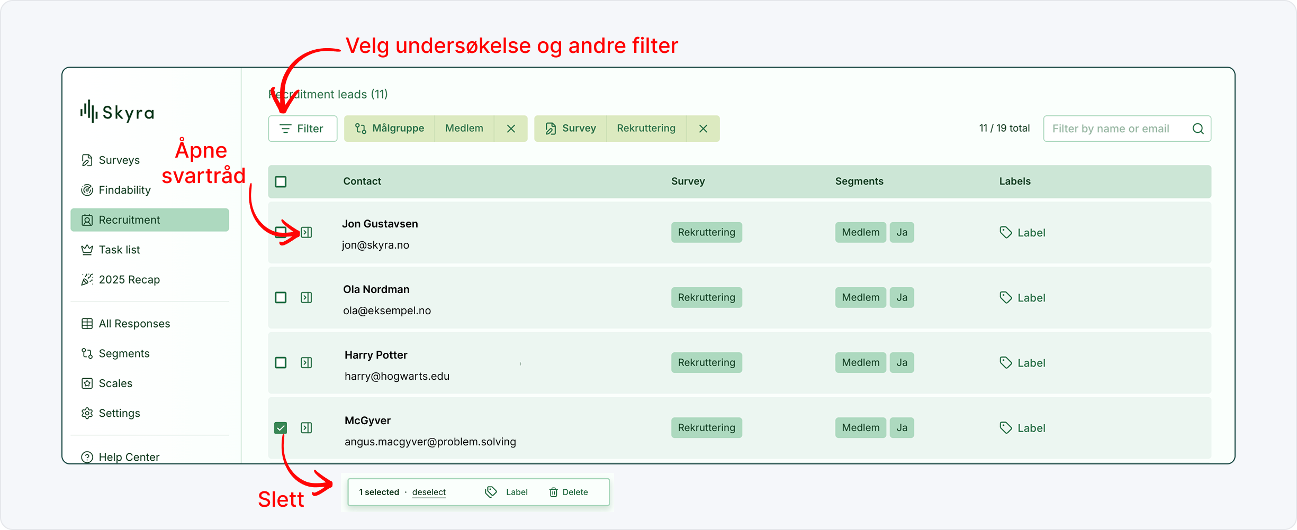
Task: Tick the checkbox for Harry Potter
Action: 281,362
